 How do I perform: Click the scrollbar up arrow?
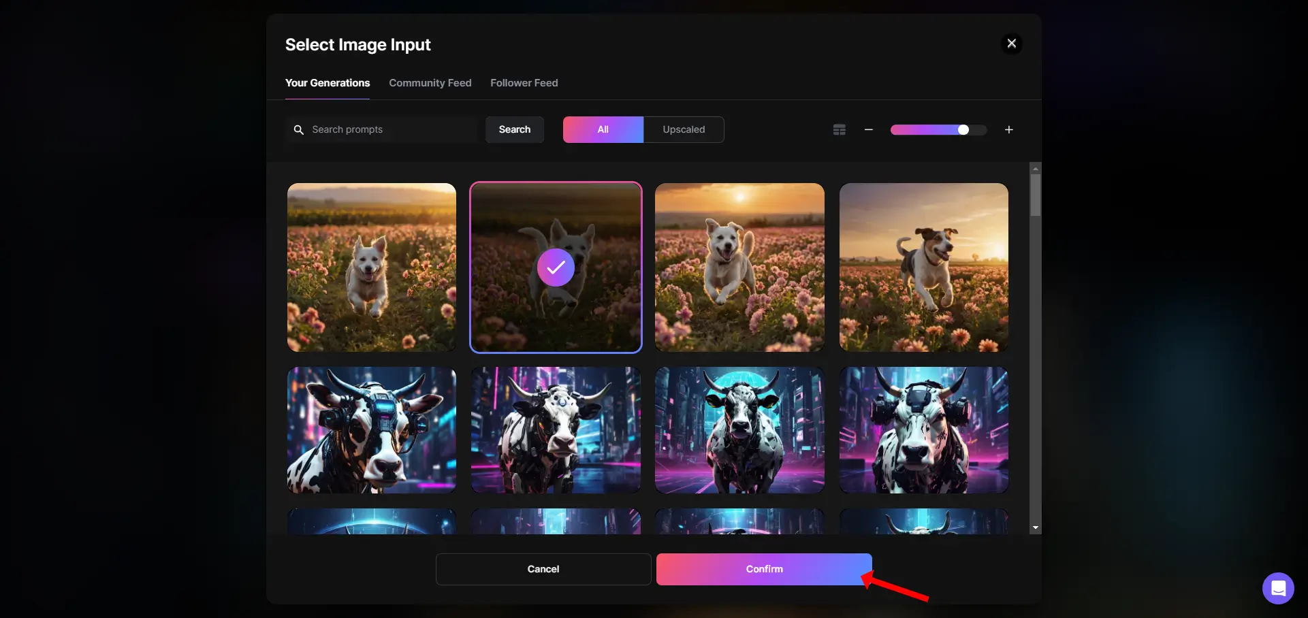pyautogui.click(x=1035, y=168)
